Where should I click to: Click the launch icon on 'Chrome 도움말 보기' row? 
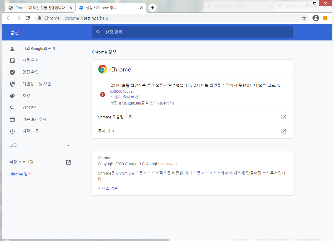(284, 117)
